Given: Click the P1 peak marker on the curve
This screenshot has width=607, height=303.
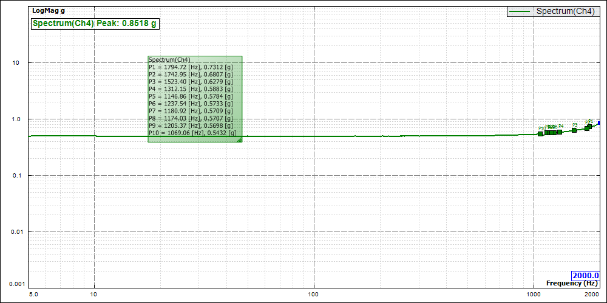Looking at the screenshot, I should click(589, 126).
